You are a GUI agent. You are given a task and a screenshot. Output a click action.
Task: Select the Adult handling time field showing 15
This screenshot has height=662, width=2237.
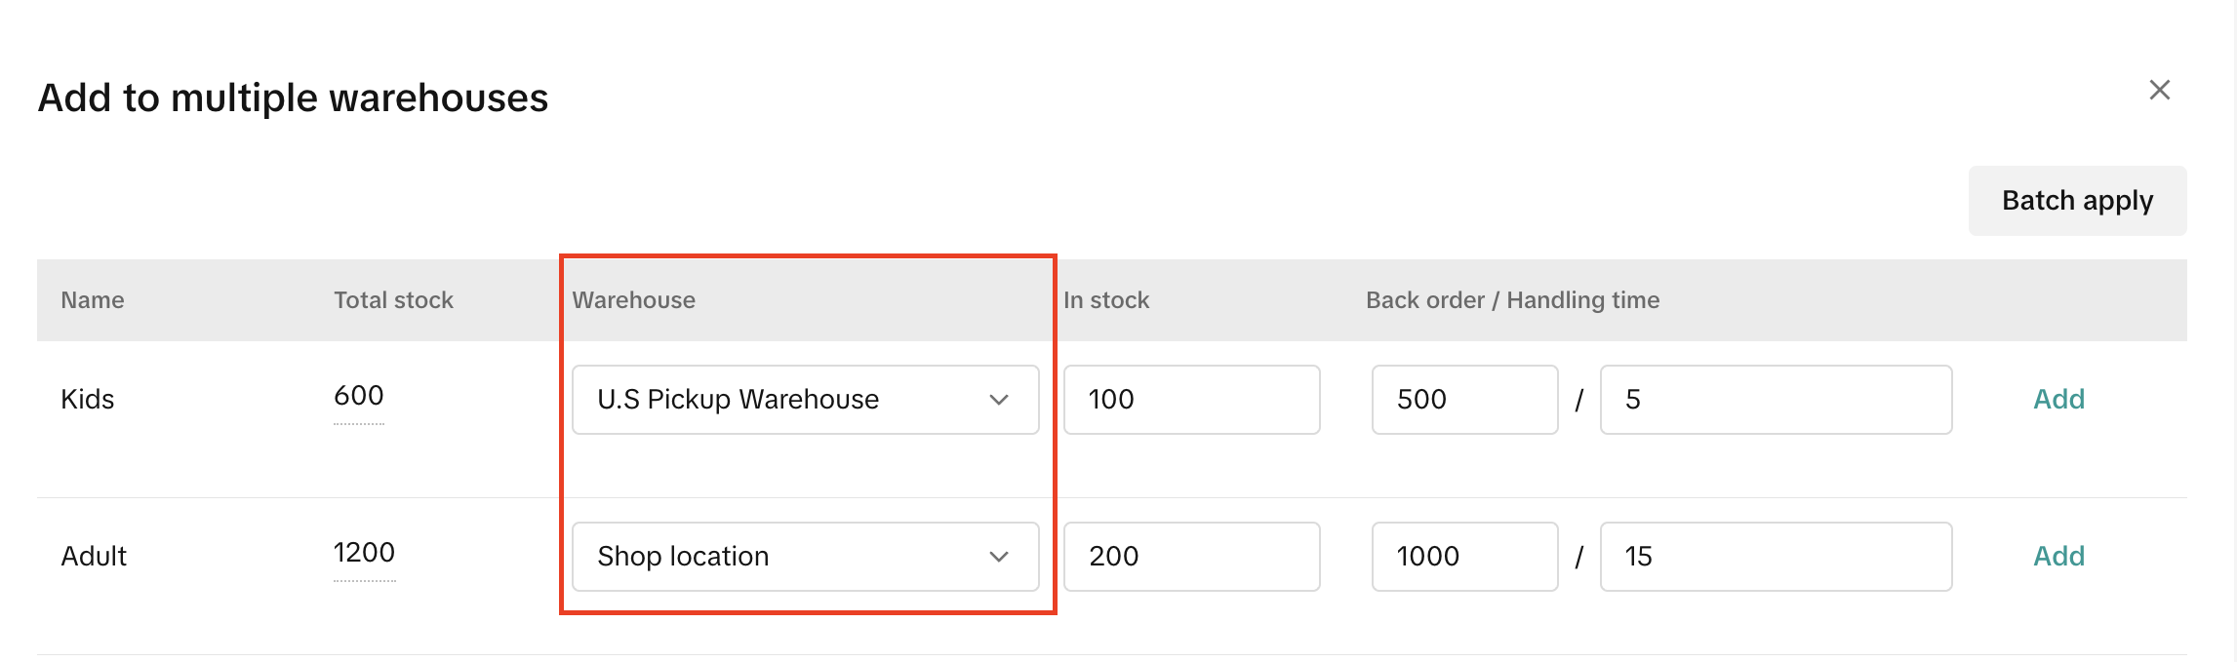pyautogui.click(x=1776, y=557)
